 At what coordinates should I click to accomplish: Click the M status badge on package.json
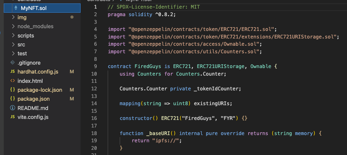point(72,99)
